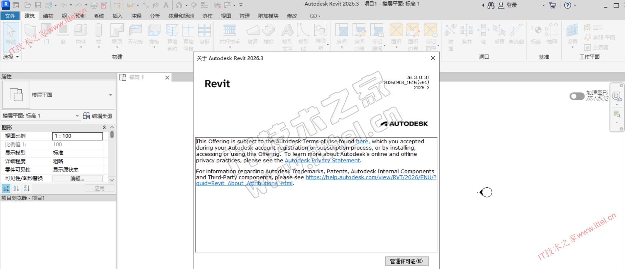Select the Mullion (竖梃) tool
The image size is (625, 269).
204,34
